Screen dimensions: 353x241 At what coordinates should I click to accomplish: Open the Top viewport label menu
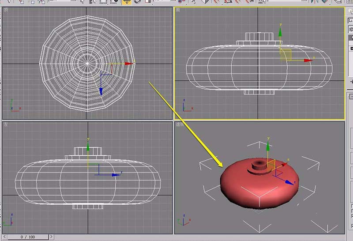click(6, 9)
